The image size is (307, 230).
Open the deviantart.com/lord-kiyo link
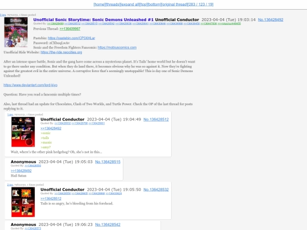click(x=30, y=85)
